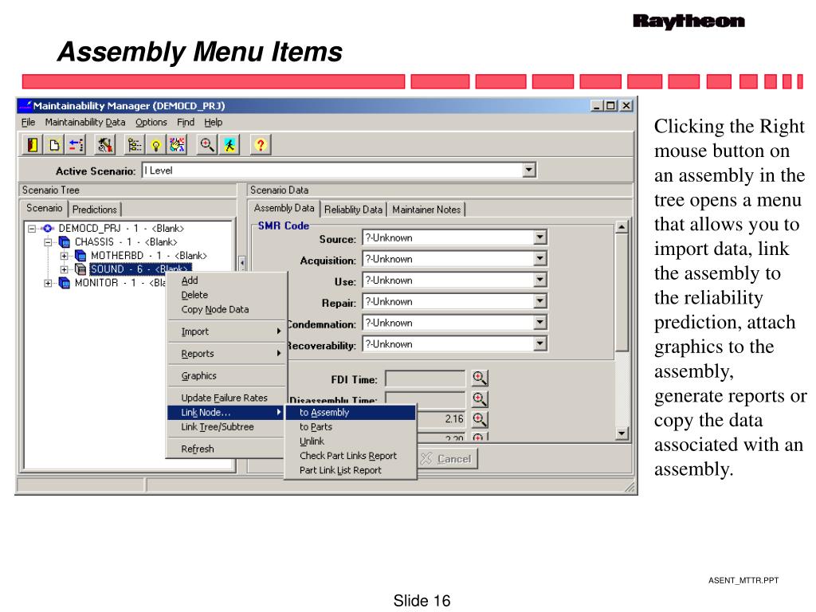Click the magnifying glass toolbar icon
The height and width of the screenshot is (612, 816).
(207, 145)
